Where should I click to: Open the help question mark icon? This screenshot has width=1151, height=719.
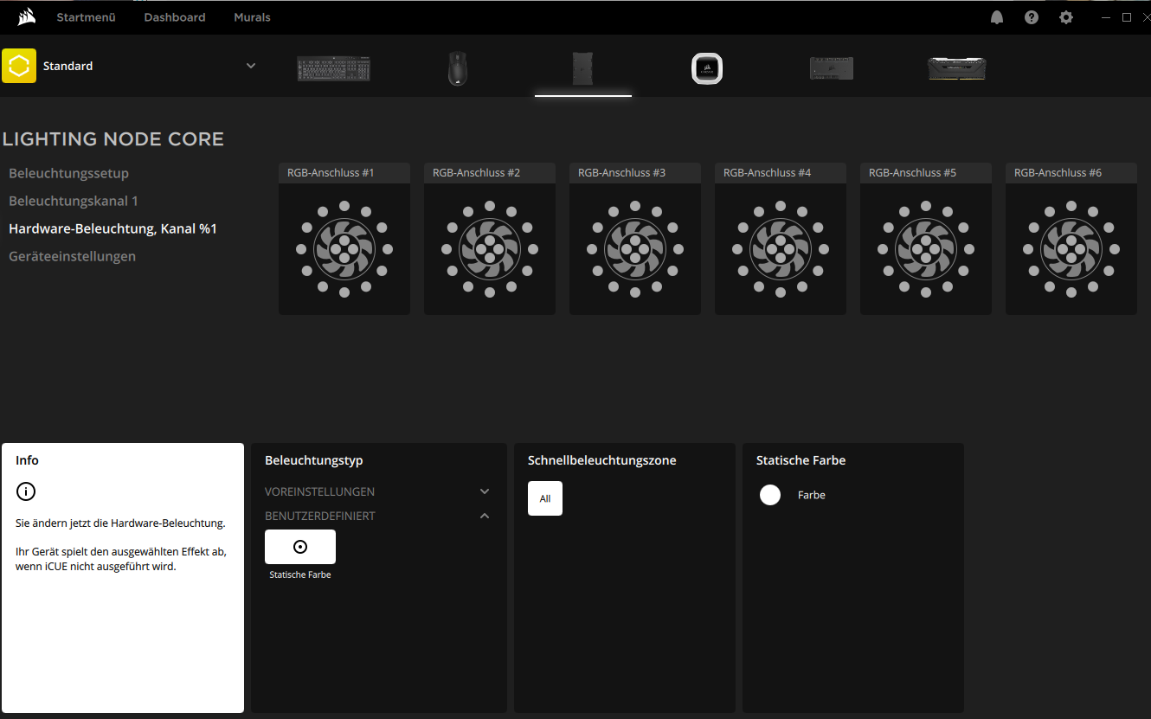(1032, 17)
